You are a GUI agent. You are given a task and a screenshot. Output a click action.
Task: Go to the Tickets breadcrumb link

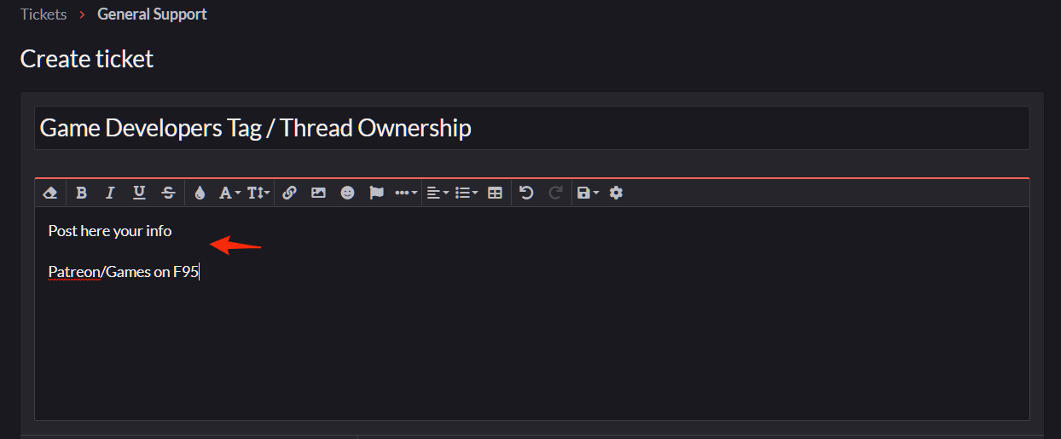(43, 14)
